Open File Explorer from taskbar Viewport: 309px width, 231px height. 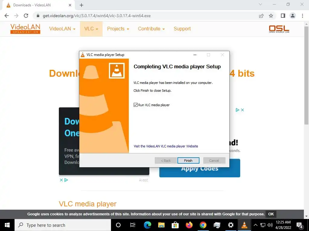[x=161, y=225]
